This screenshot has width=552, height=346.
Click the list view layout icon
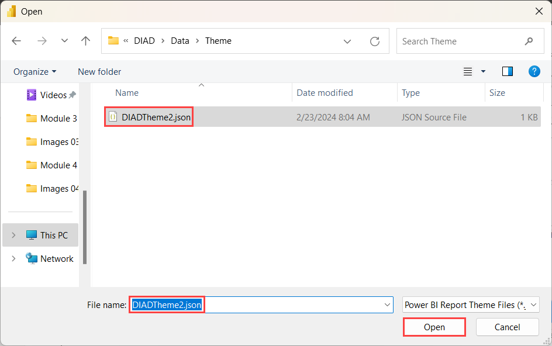coord(467,71)
